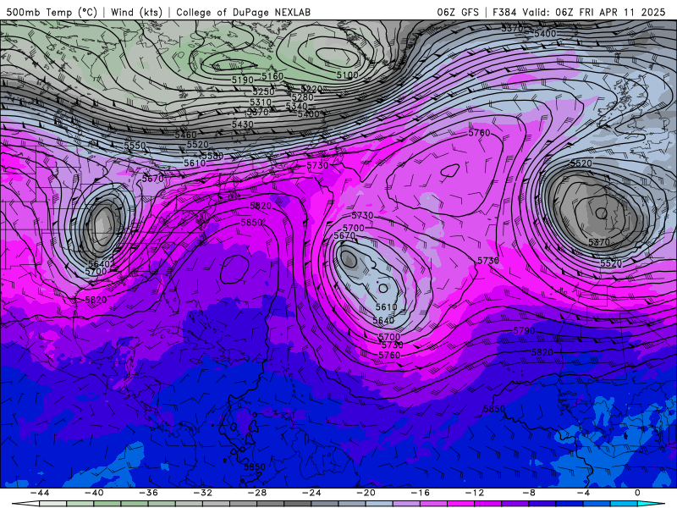Click the -12 colorbar tick label

click(x=475, y=493)
